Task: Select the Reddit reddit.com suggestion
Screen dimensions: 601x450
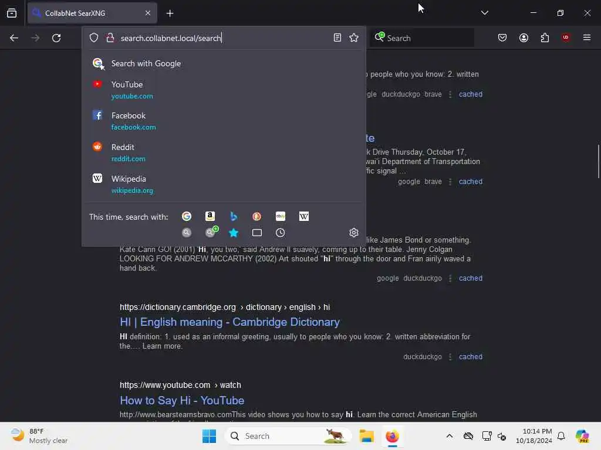Action: [x=224, y=153]
